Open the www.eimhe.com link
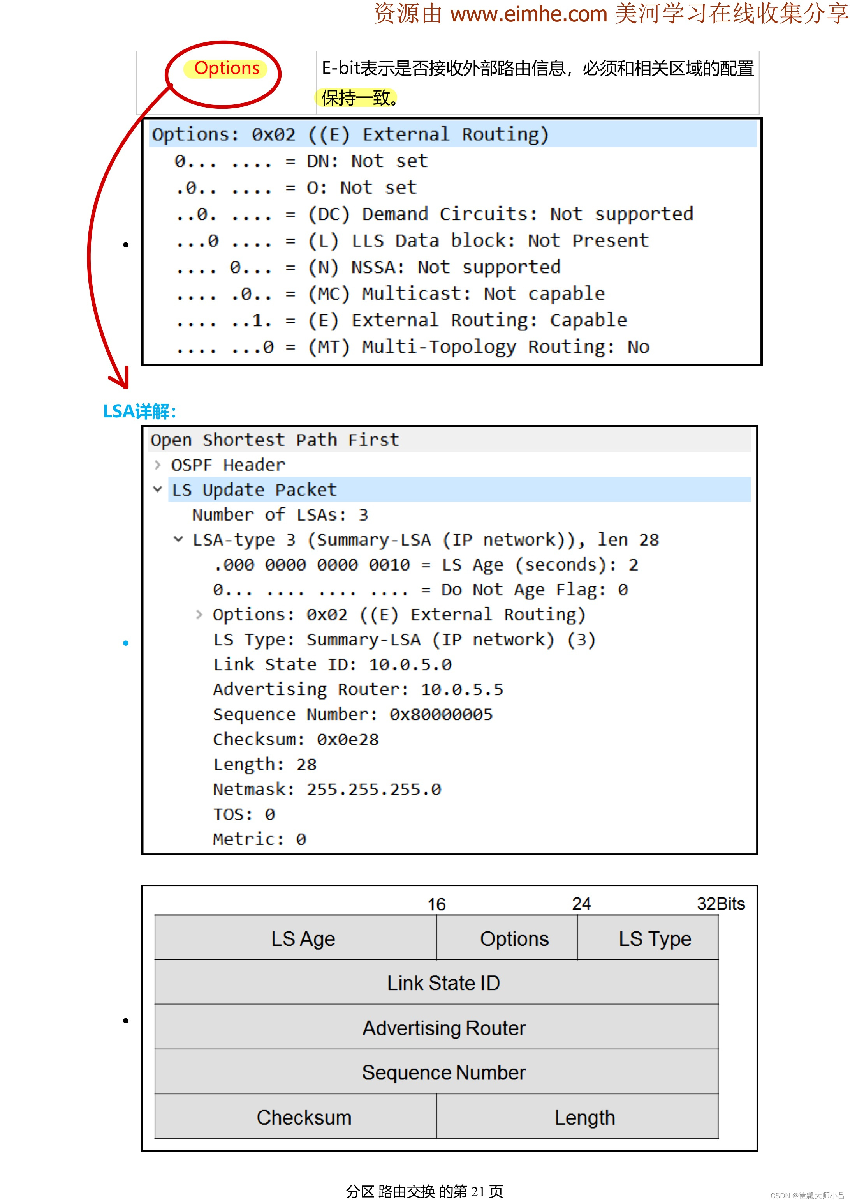Image resolution: width=850 pixels, height=1203 pixels. [x=528, y=14]
